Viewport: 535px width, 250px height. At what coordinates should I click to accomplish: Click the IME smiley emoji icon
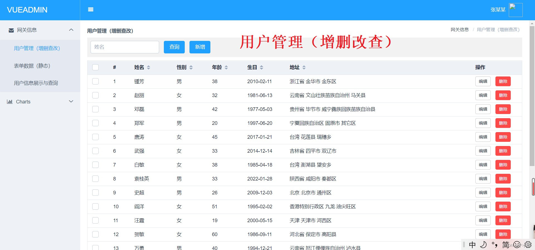pos(517,245)
